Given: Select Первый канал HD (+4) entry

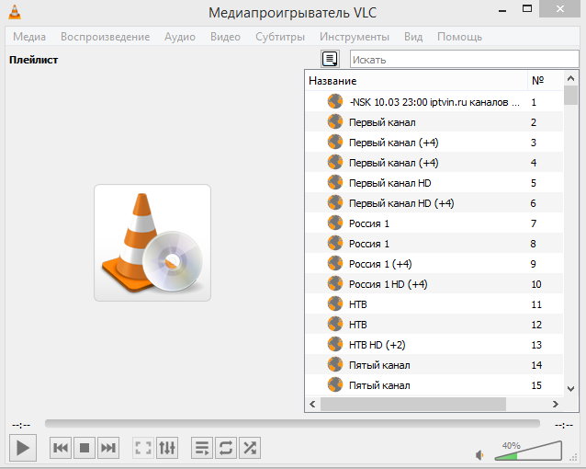Looking at the screenshot, I should (x=434, y=203).
